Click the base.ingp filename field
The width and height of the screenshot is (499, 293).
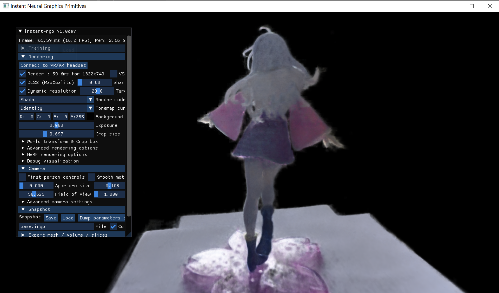[x=56, y=226]
